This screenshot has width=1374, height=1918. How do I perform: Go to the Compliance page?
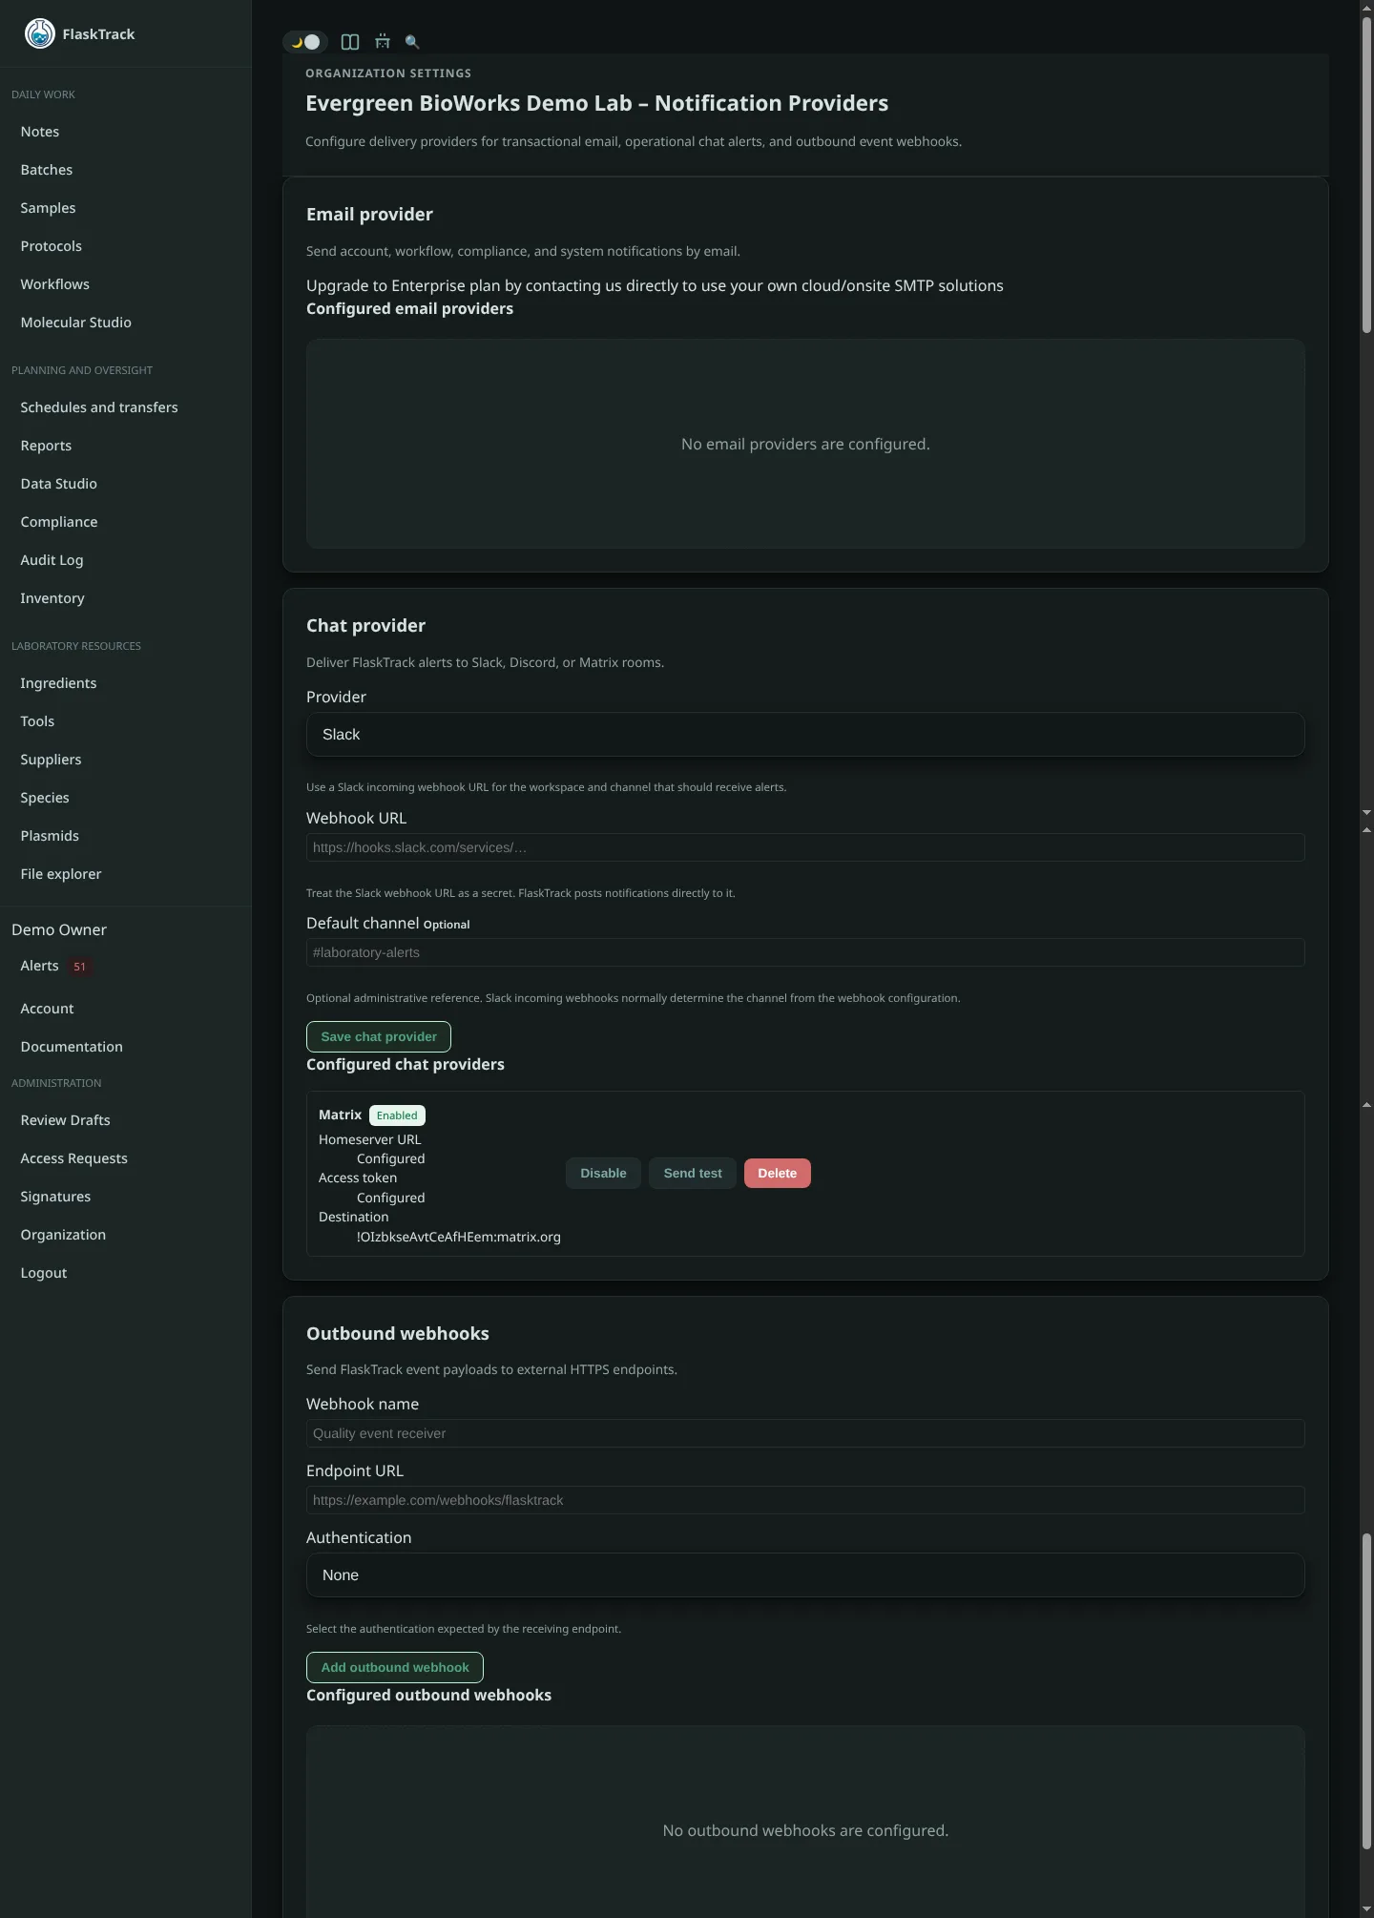(59, 522)
